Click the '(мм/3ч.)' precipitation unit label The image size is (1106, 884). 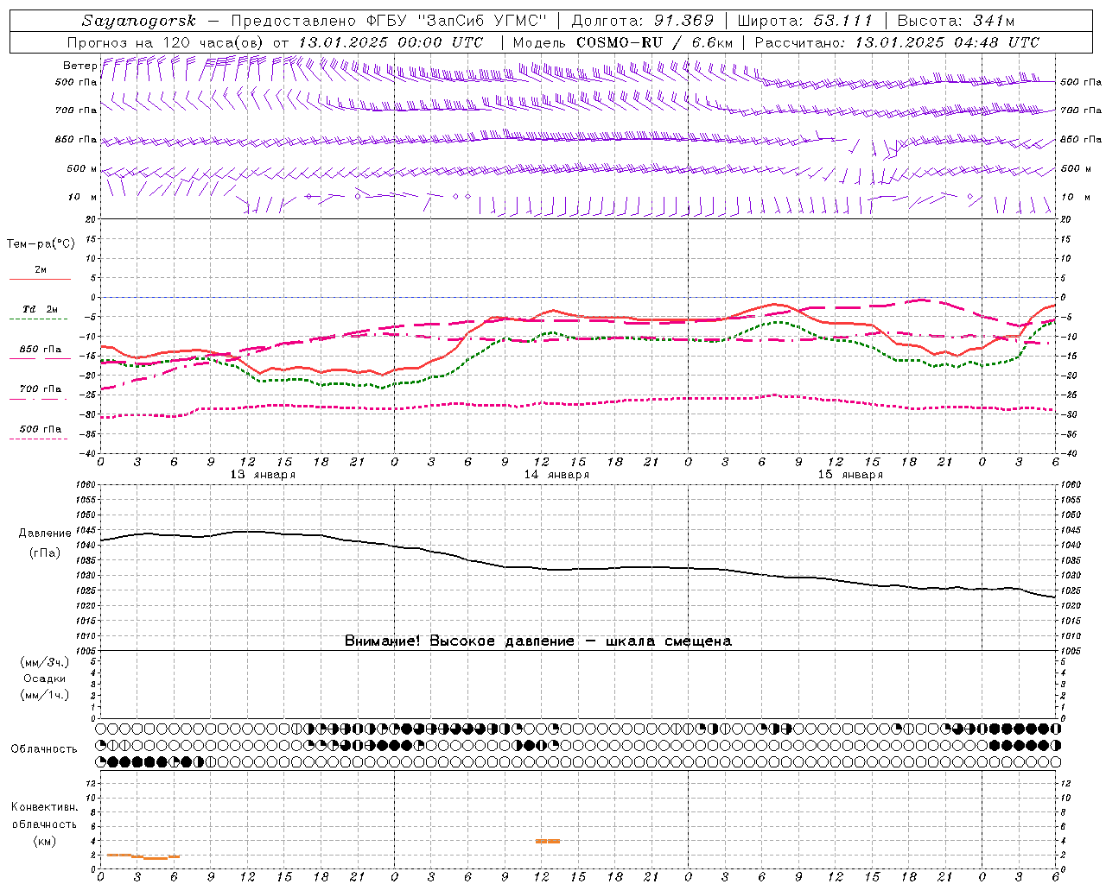[x=45, y=662]
